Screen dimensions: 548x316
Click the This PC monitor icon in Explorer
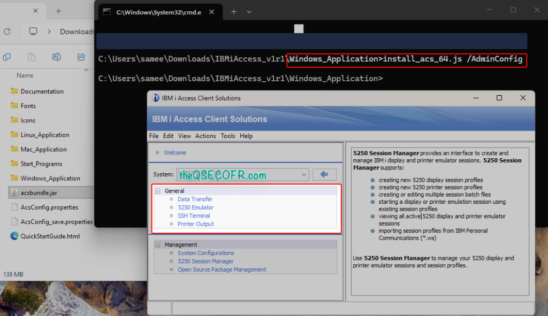pos(33,32)
